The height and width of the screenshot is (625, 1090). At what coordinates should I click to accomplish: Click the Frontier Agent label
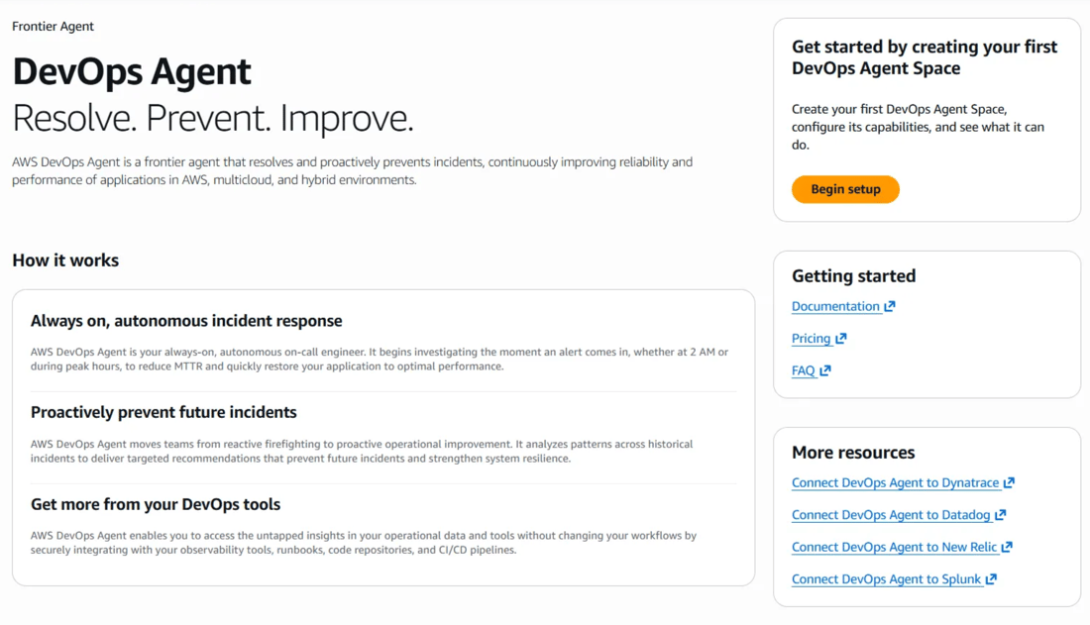53,26
